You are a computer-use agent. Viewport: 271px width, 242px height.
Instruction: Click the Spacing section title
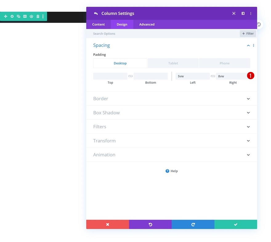101,45
